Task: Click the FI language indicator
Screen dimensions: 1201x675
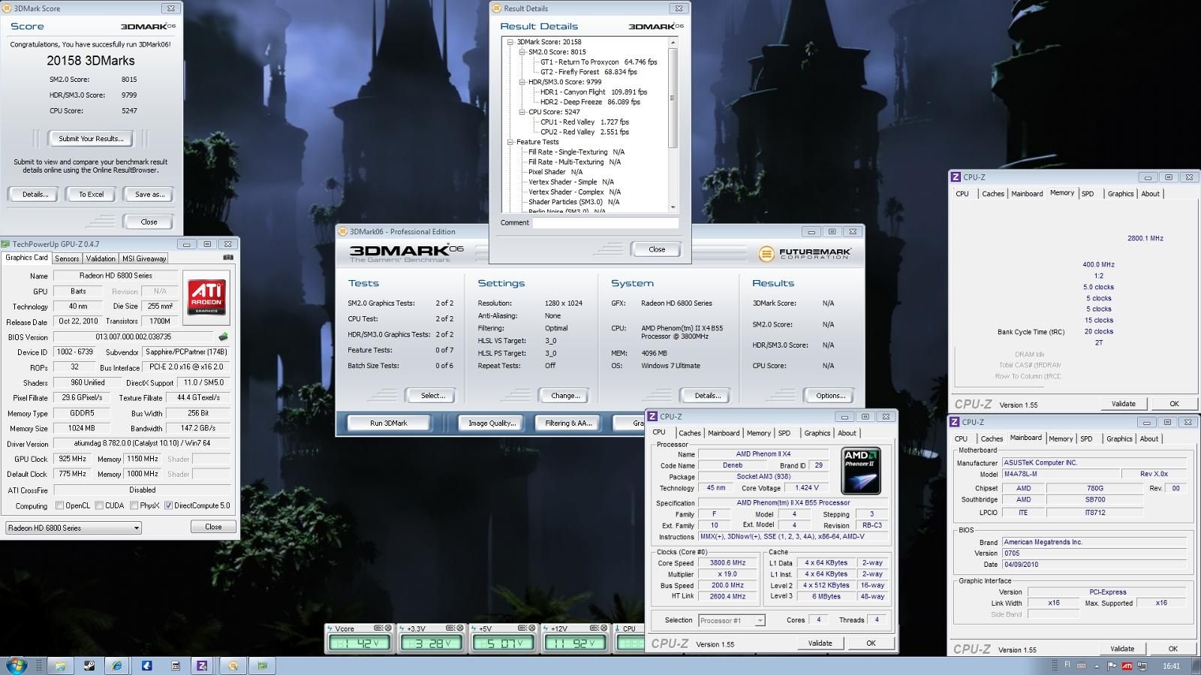Action: pyautogui.click(x=1067, y=664)
